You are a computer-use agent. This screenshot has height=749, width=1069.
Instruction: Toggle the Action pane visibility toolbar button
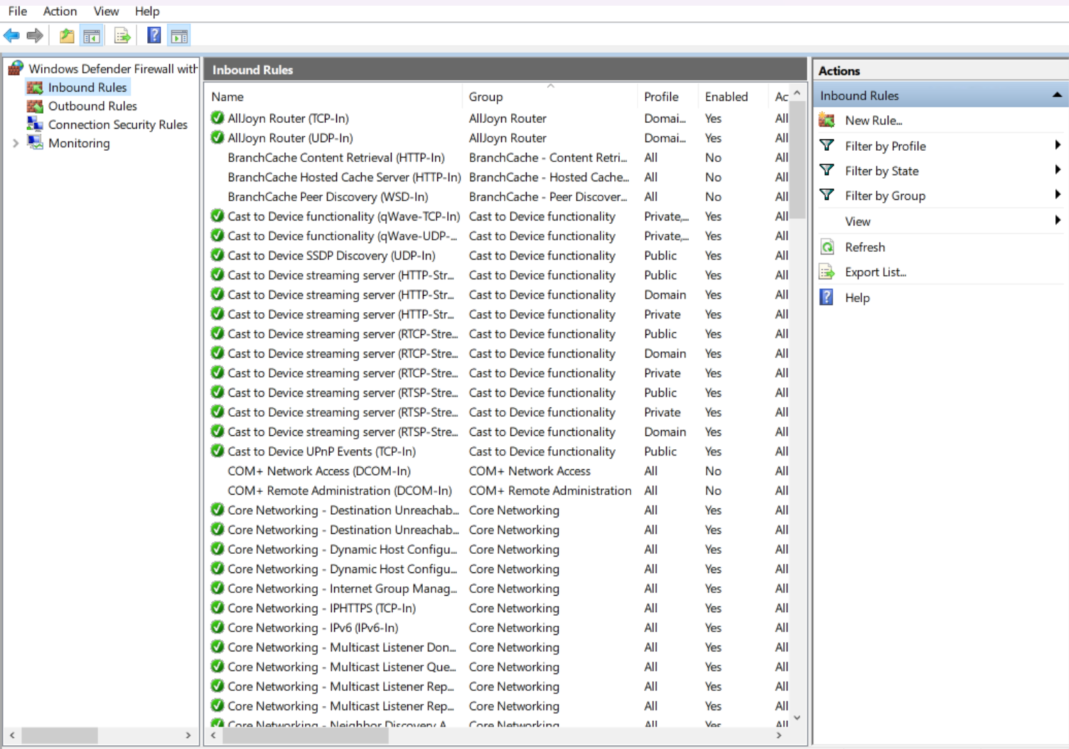[x=179, y=35]
